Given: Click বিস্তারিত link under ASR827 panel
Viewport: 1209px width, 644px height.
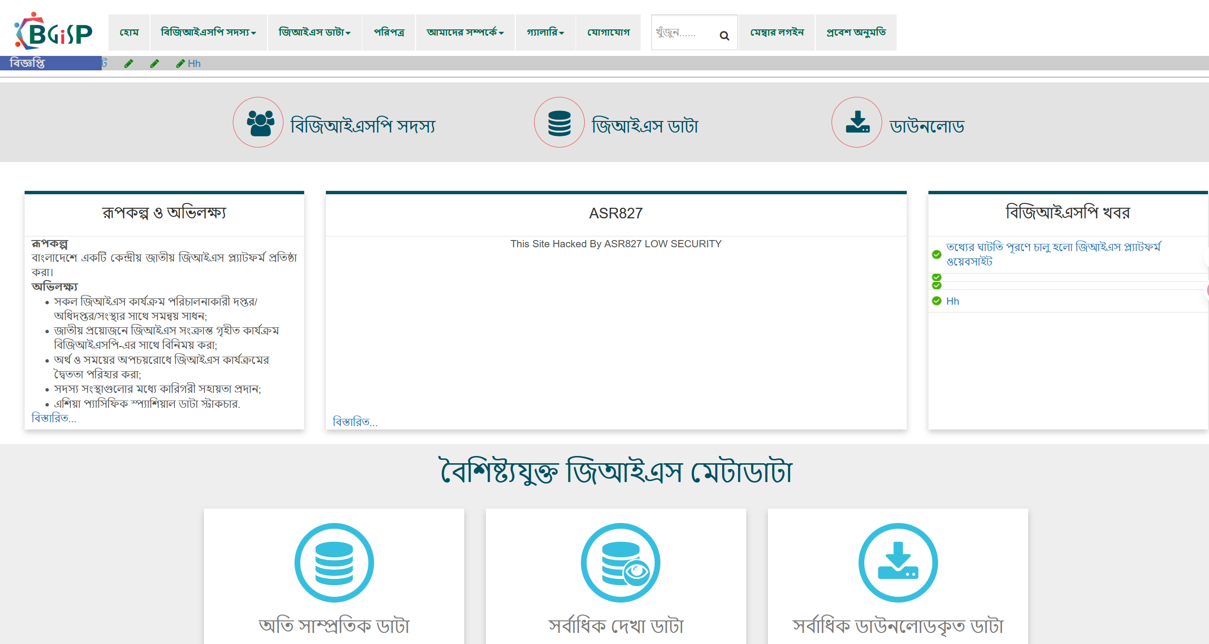Looking at the screenshot, I should pyautogui.click(x=355, y=422).
